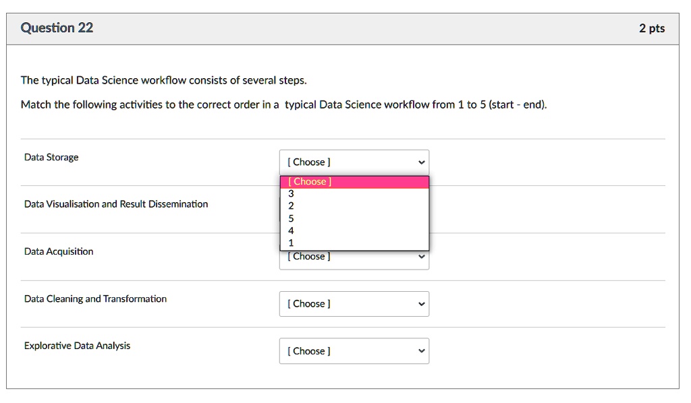Viewport: 691px width, 403px height.
Task: Click the Data Visualisation and Result Dissemination label
Action: (x=115, y=204)
